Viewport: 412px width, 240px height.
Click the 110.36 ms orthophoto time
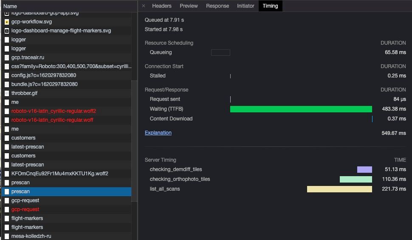pyautogui.click(x=394, y=179)
